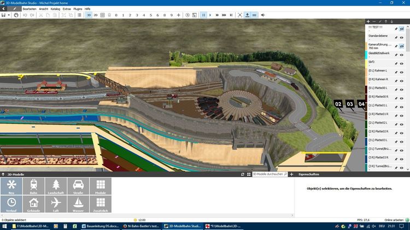Toggle the grid display icon
Viewport: 410px width, 230px height.
pos(103,15)
